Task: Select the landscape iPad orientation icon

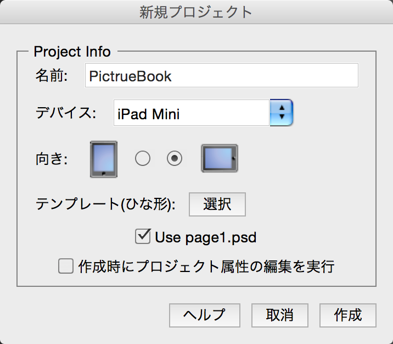Action: tap(220, 158)
